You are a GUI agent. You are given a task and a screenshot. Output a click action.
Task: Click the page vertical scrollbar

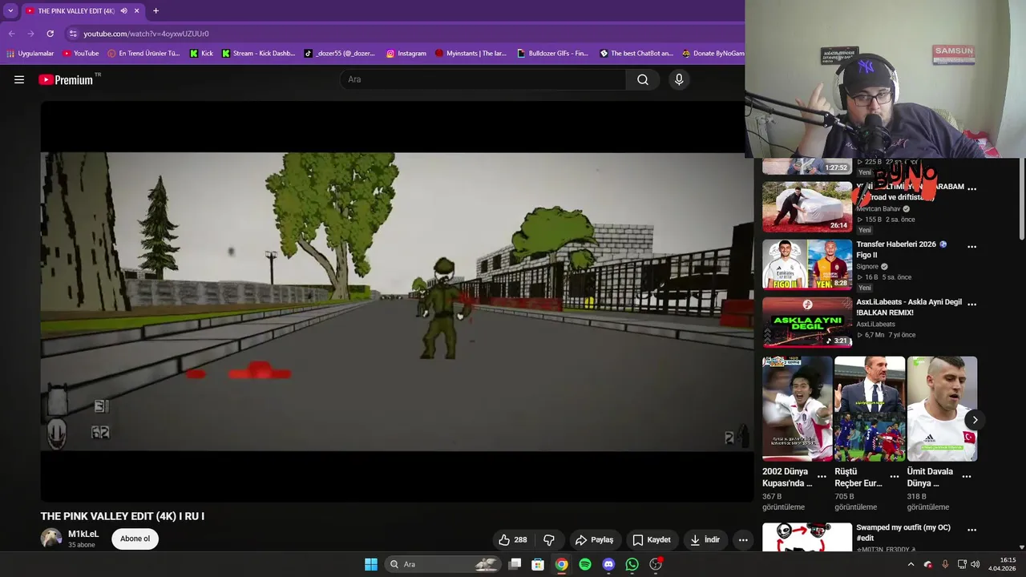(1021, 199)
